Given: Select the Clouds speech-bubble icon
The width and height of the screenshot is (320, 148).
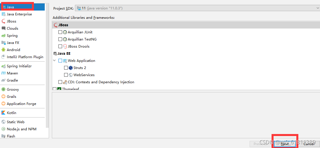Looking at the screenshot, I should [x=3, y=29].
